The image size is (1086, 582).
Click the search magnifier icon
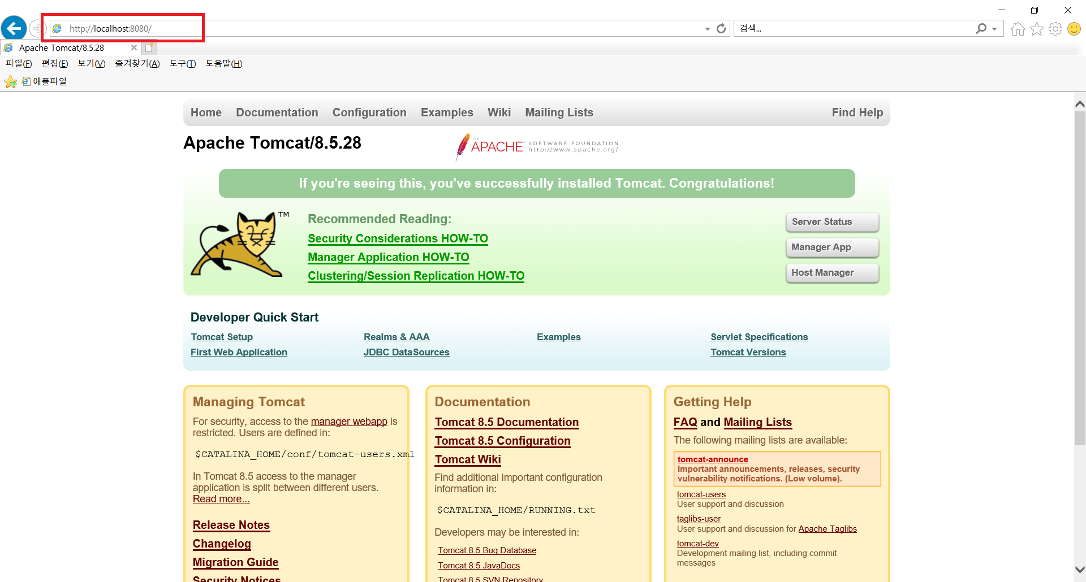coord(981,28)
